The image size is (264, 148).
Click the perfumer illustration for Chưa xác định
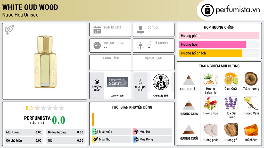pos(161,82)
